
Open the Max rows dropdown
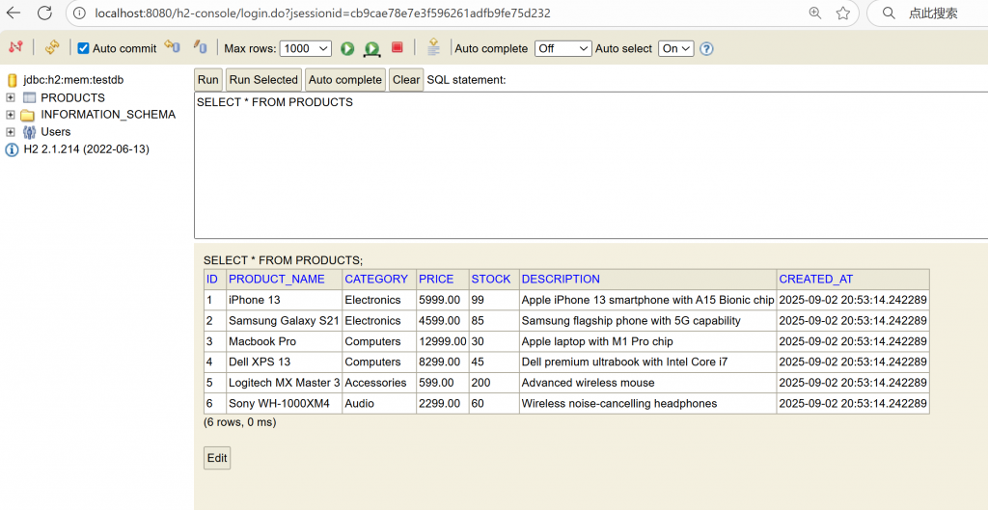(x=305, y=48)
